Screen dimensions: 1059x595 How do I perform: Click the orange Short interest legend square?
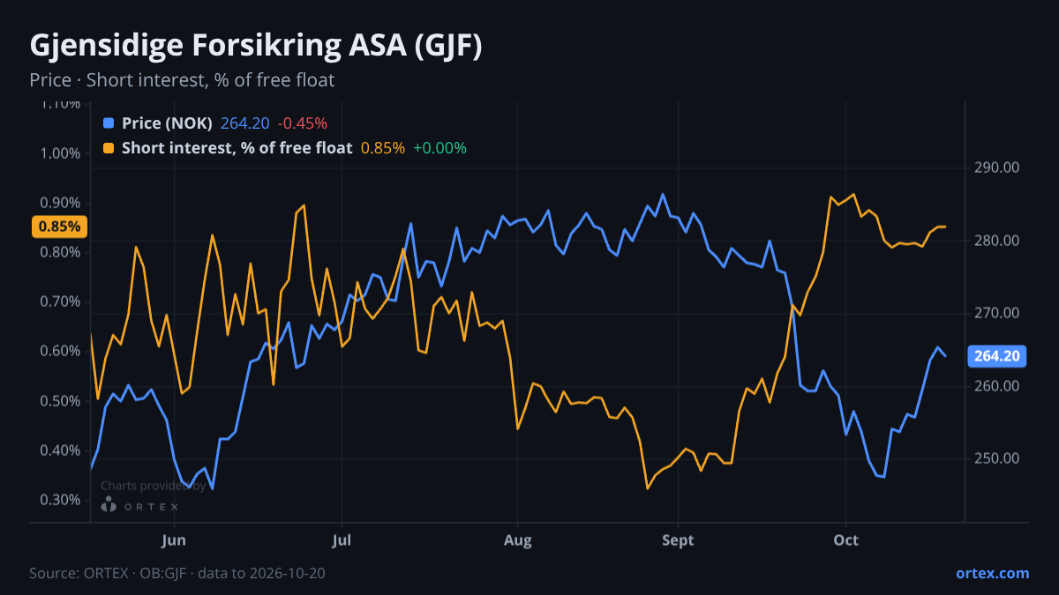pos(109,148)
